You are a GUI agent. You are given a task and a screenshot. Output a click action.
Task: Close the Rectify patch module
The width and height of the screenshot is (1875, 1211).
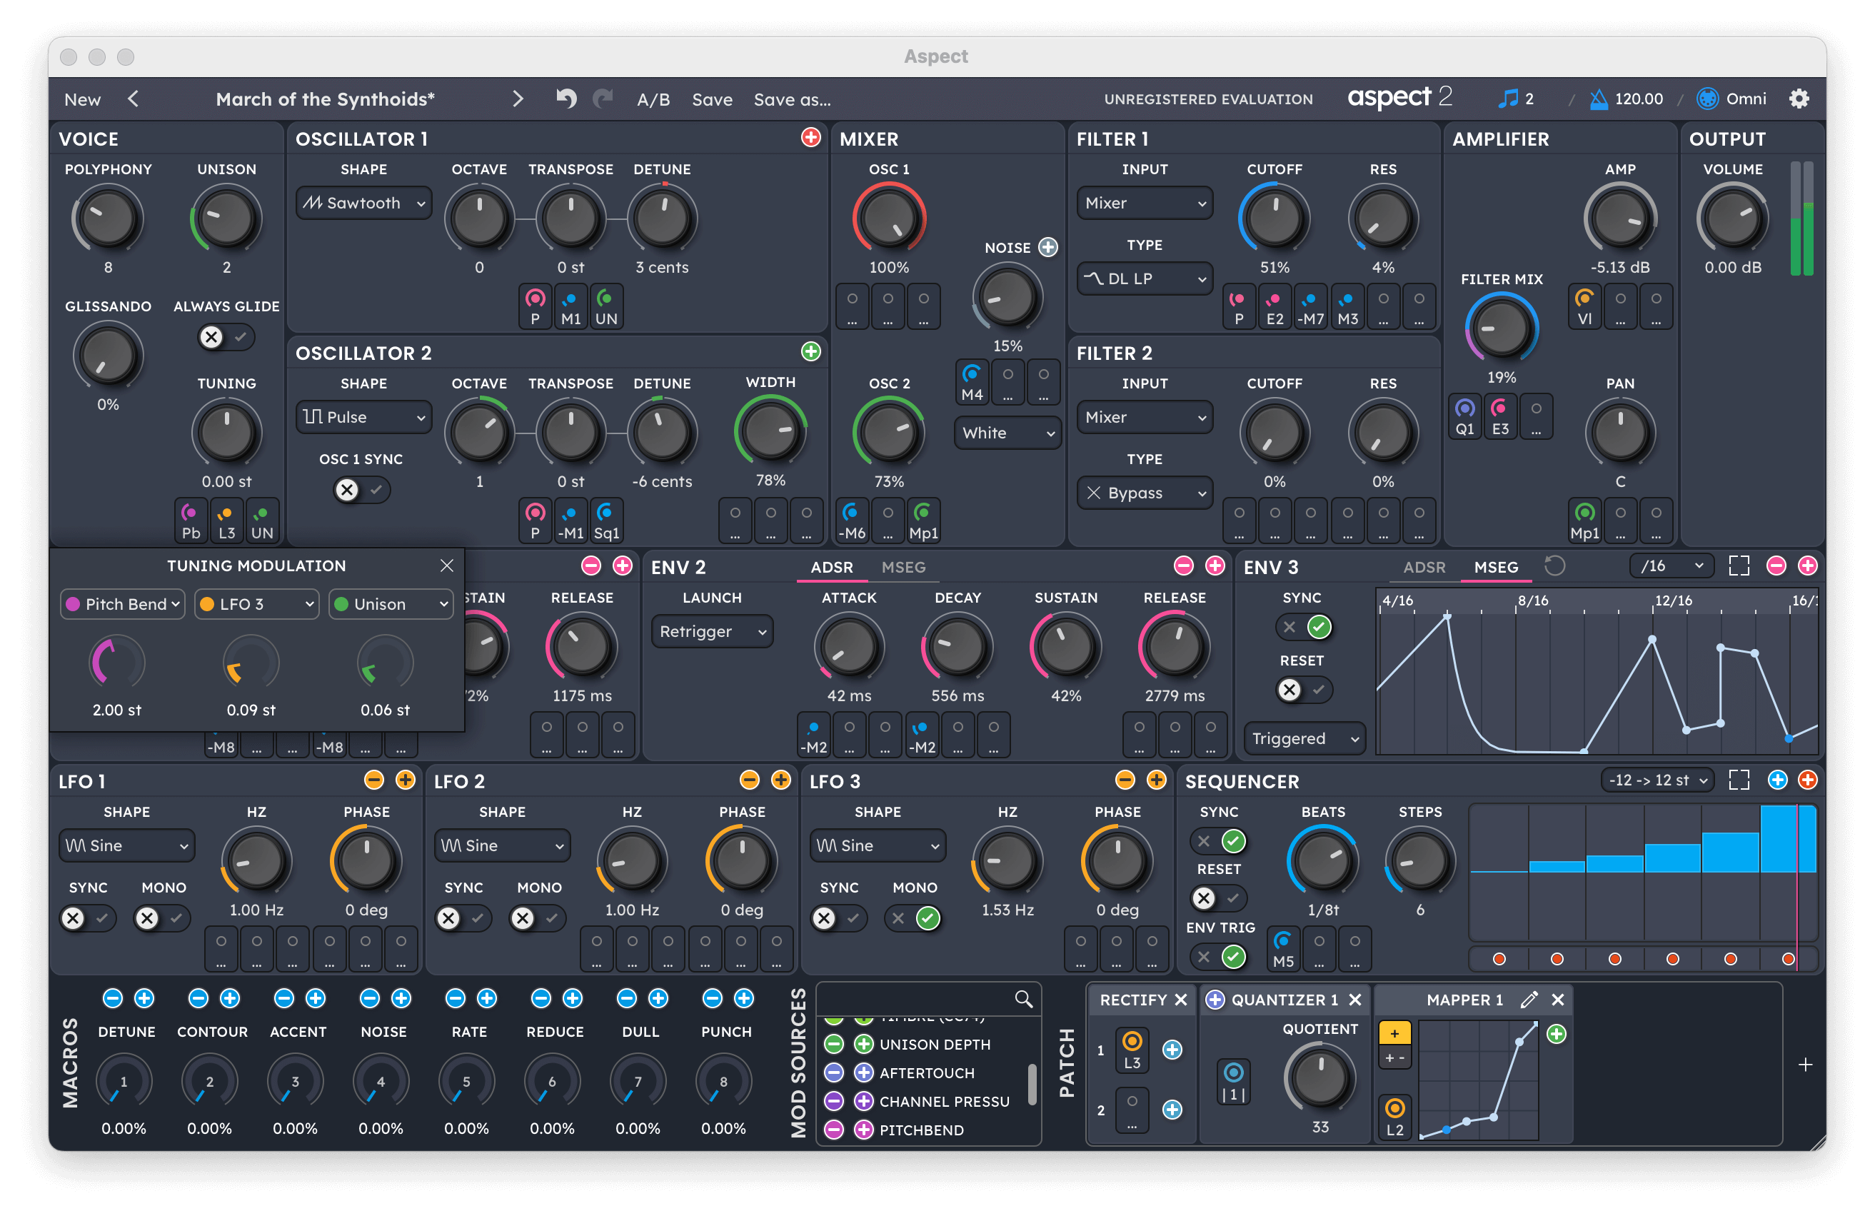click(1180, 1000)
